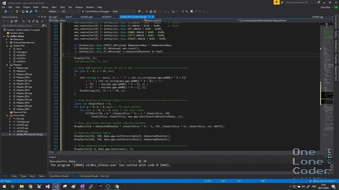The image size is (339, 190).
Task: Open the Build menu
Action: [x=35, y=7]
